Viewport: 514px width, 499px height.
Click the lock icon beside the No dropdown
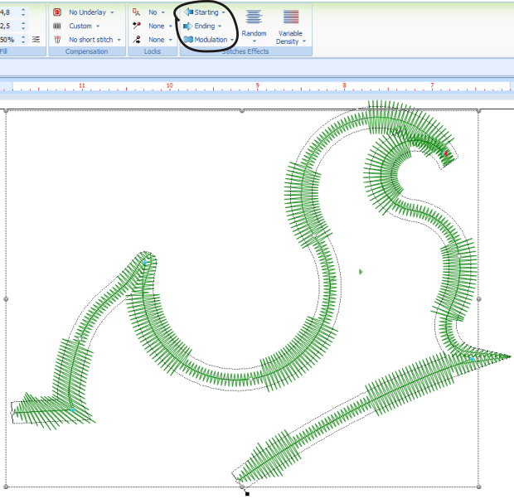(136, 12)
